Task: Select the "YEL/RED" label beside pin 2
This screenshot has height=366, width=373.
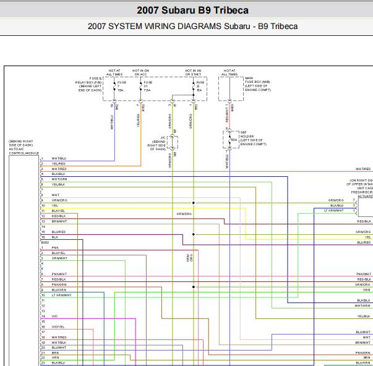Action: click(x=59, y=164)
